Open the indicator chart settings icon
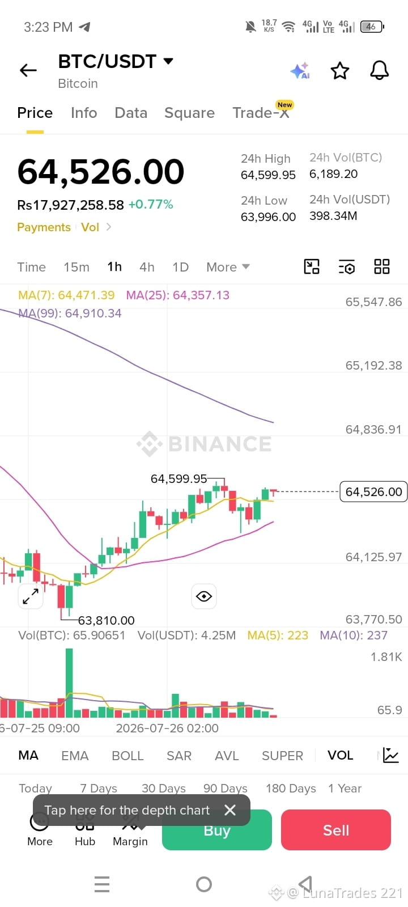 [391, 755]
